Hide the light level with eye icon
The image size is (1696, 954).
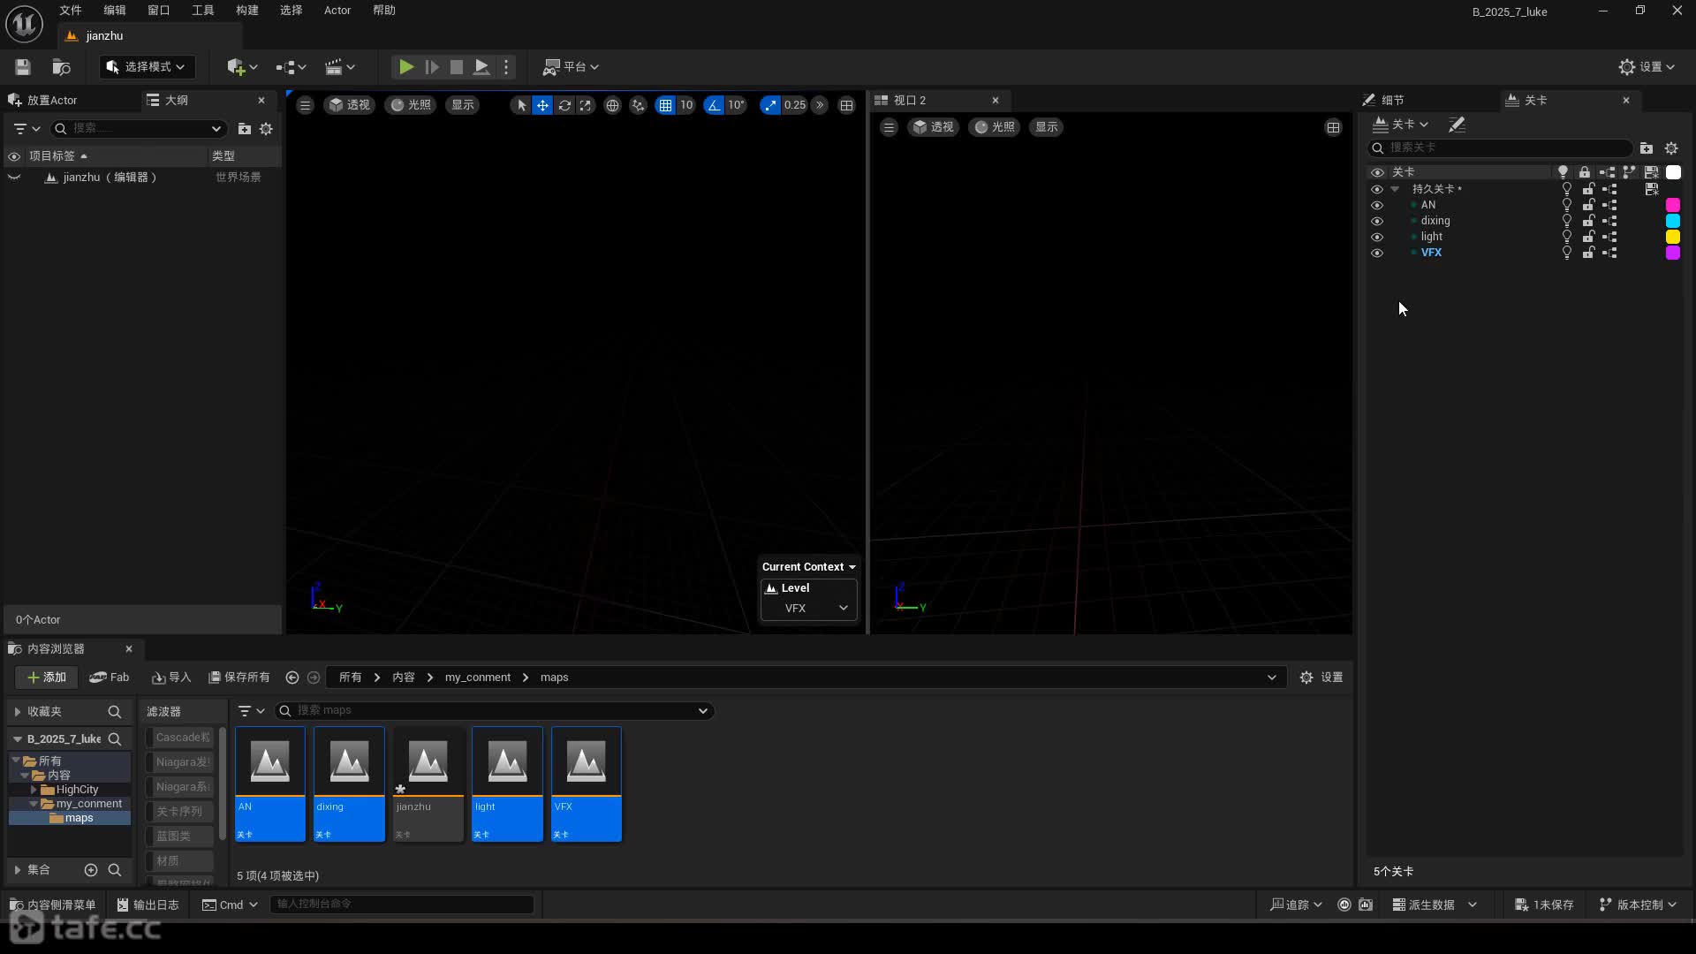1376,237
